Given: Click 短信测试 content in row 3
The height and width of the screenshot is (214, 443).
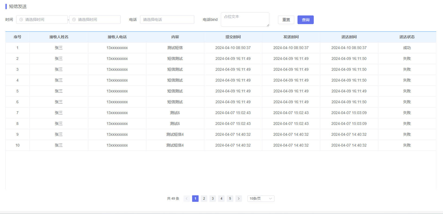Looking at the screenshot, I should (175, 69).
